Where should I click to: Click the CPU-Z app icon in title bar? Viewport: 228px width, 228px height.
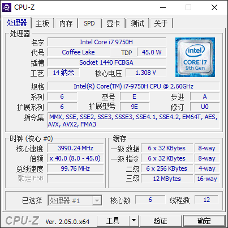click(7, 7)
